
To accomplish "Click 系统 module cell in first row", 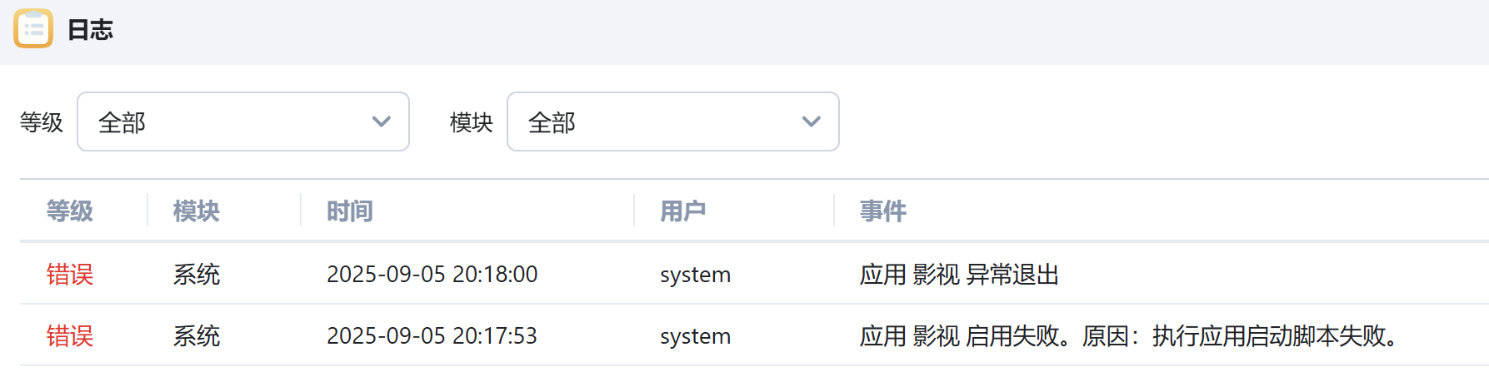I will [x=197, y=274].
